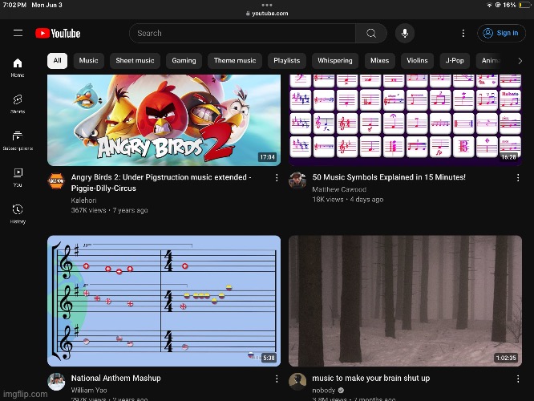Tap the three-dot multitasking handle at top
The height and width of the screenshot is (401, 534).
click(x=267, y=5)
